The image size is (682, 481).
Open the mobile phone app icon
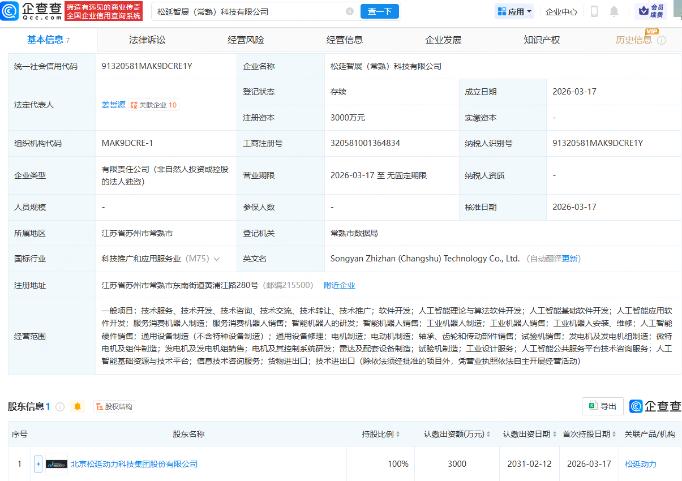(594, 11)
